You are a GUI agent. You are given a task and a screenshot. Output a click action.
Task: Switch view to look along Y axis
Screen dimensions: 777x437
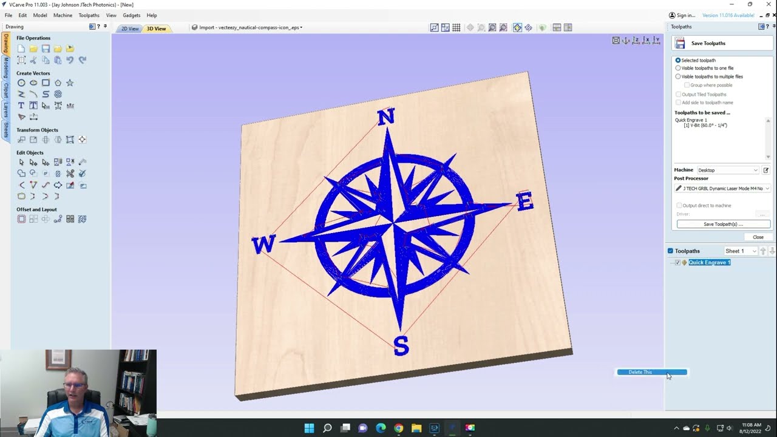click(656, 41)
